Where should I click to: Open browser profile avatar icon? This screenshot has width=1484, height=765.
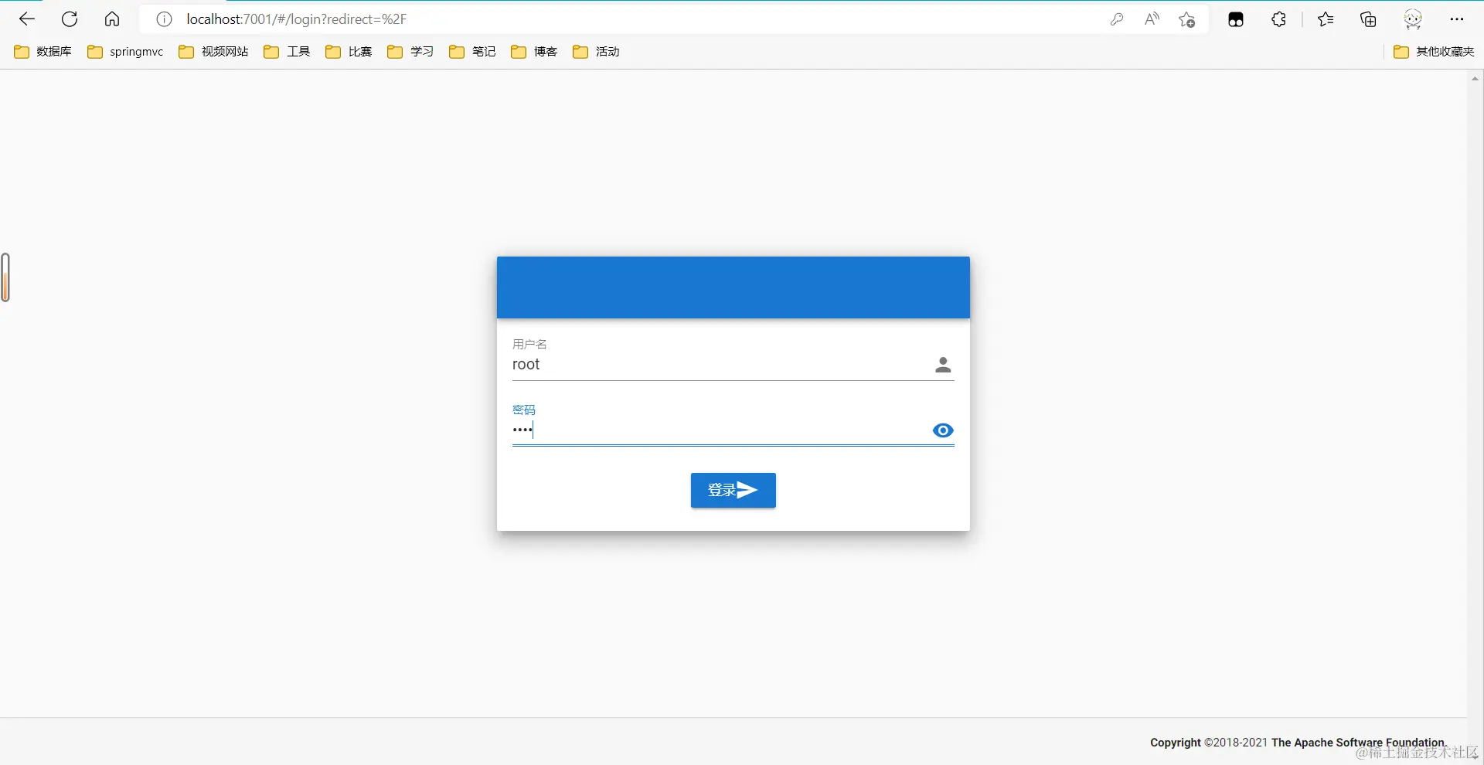tap(1413, 19)
